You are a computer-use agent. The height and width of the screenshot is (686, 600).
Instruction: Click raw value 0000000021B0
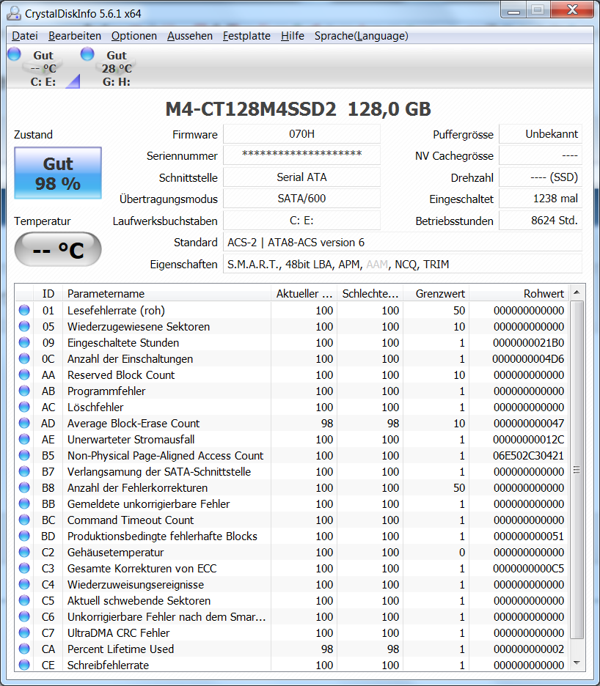(x=529, y=342)
